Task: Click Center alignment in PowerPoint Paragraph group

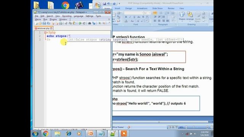Action: [x=159, y=21]
